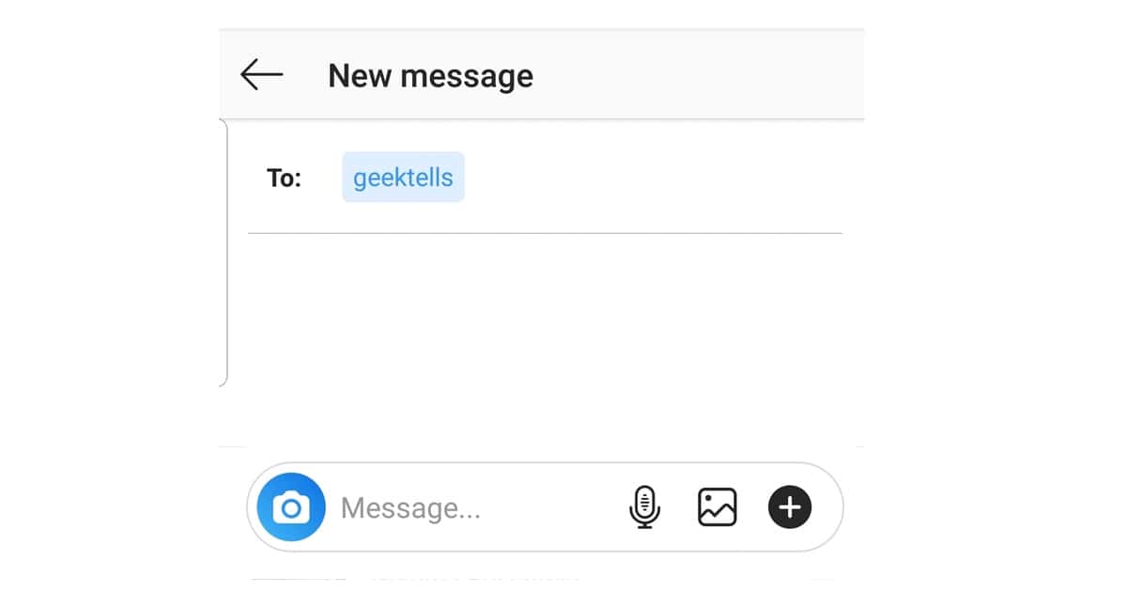Click the New message title
Screen dimensions: 1127x592
pyautogui.click(x=430, y=75)
